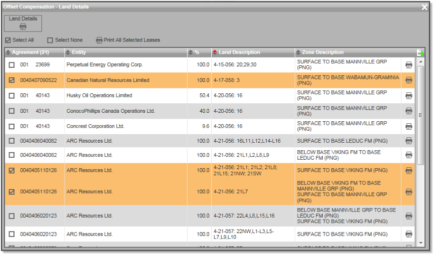The image size is (435, 256).
Task: Print row with land 4-21-056: 21L7
Action: pyautogui.click(x=409, y=192)
